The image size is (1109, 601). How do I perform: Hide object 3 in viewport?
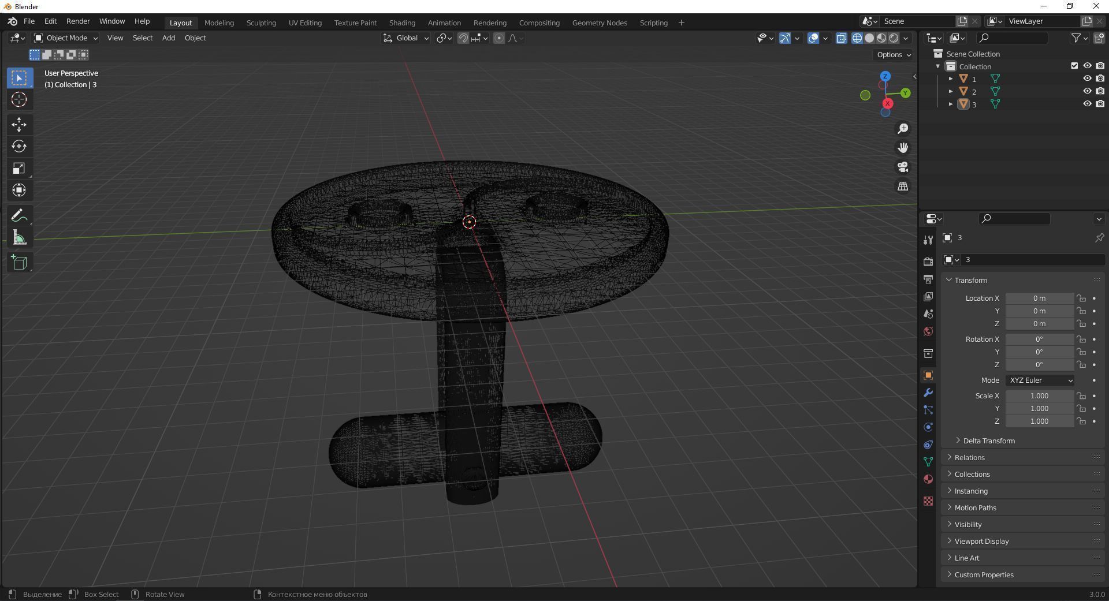point(1087,104)
